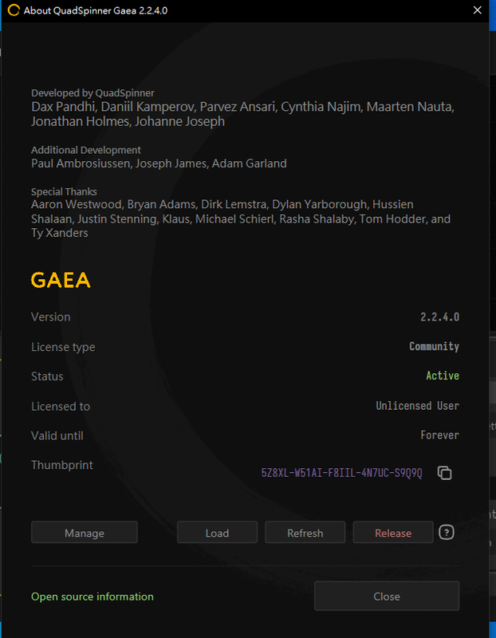Release the current license
The width and height of the screenshot is (496, 638).
pyautogui.click(x=393, y=532)
